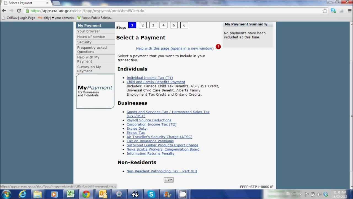Select Excise Tax link
The image size is (353, 199).
(x=136, y=133)
